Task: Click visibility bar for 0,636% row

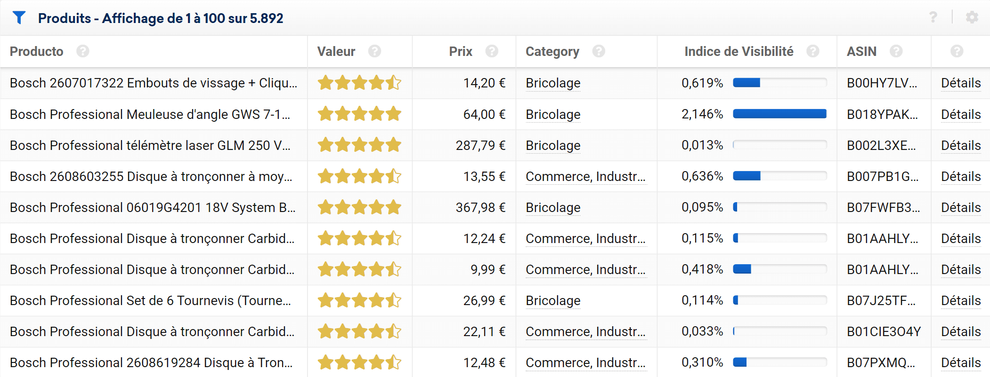Action: [780, 176]
